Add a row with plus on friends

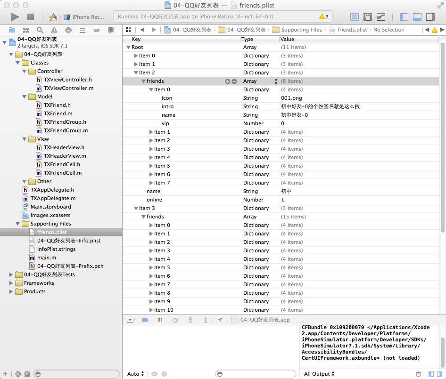pyautogui.click(x=228, y=81)
